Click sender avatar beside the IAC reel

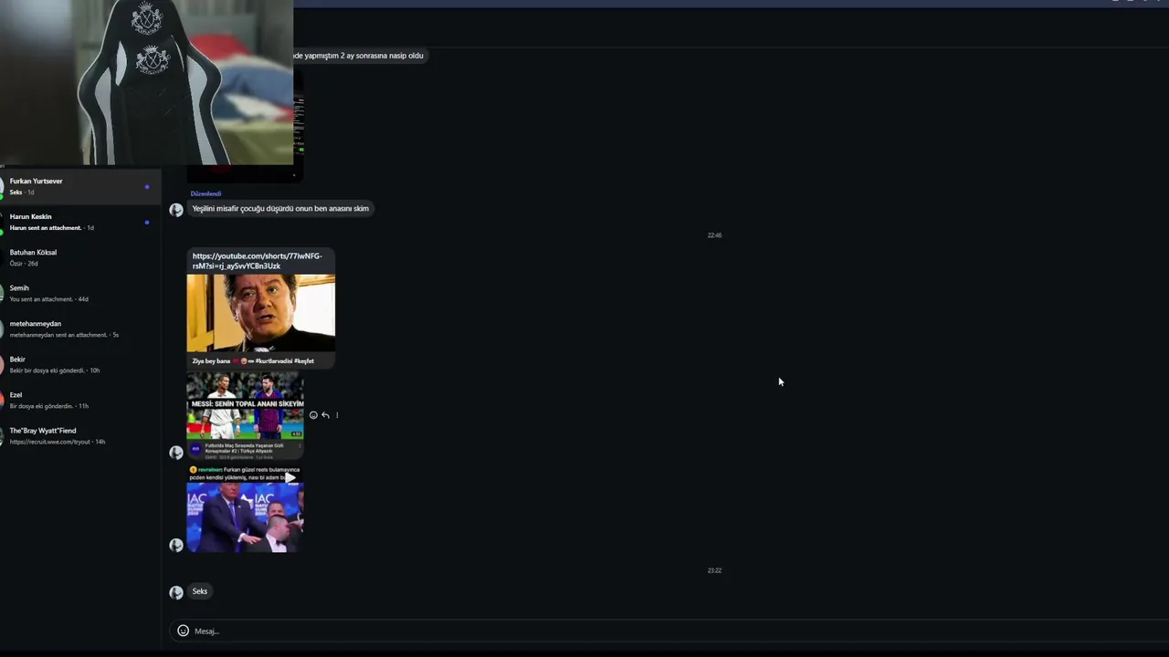[x=176, y=545]
